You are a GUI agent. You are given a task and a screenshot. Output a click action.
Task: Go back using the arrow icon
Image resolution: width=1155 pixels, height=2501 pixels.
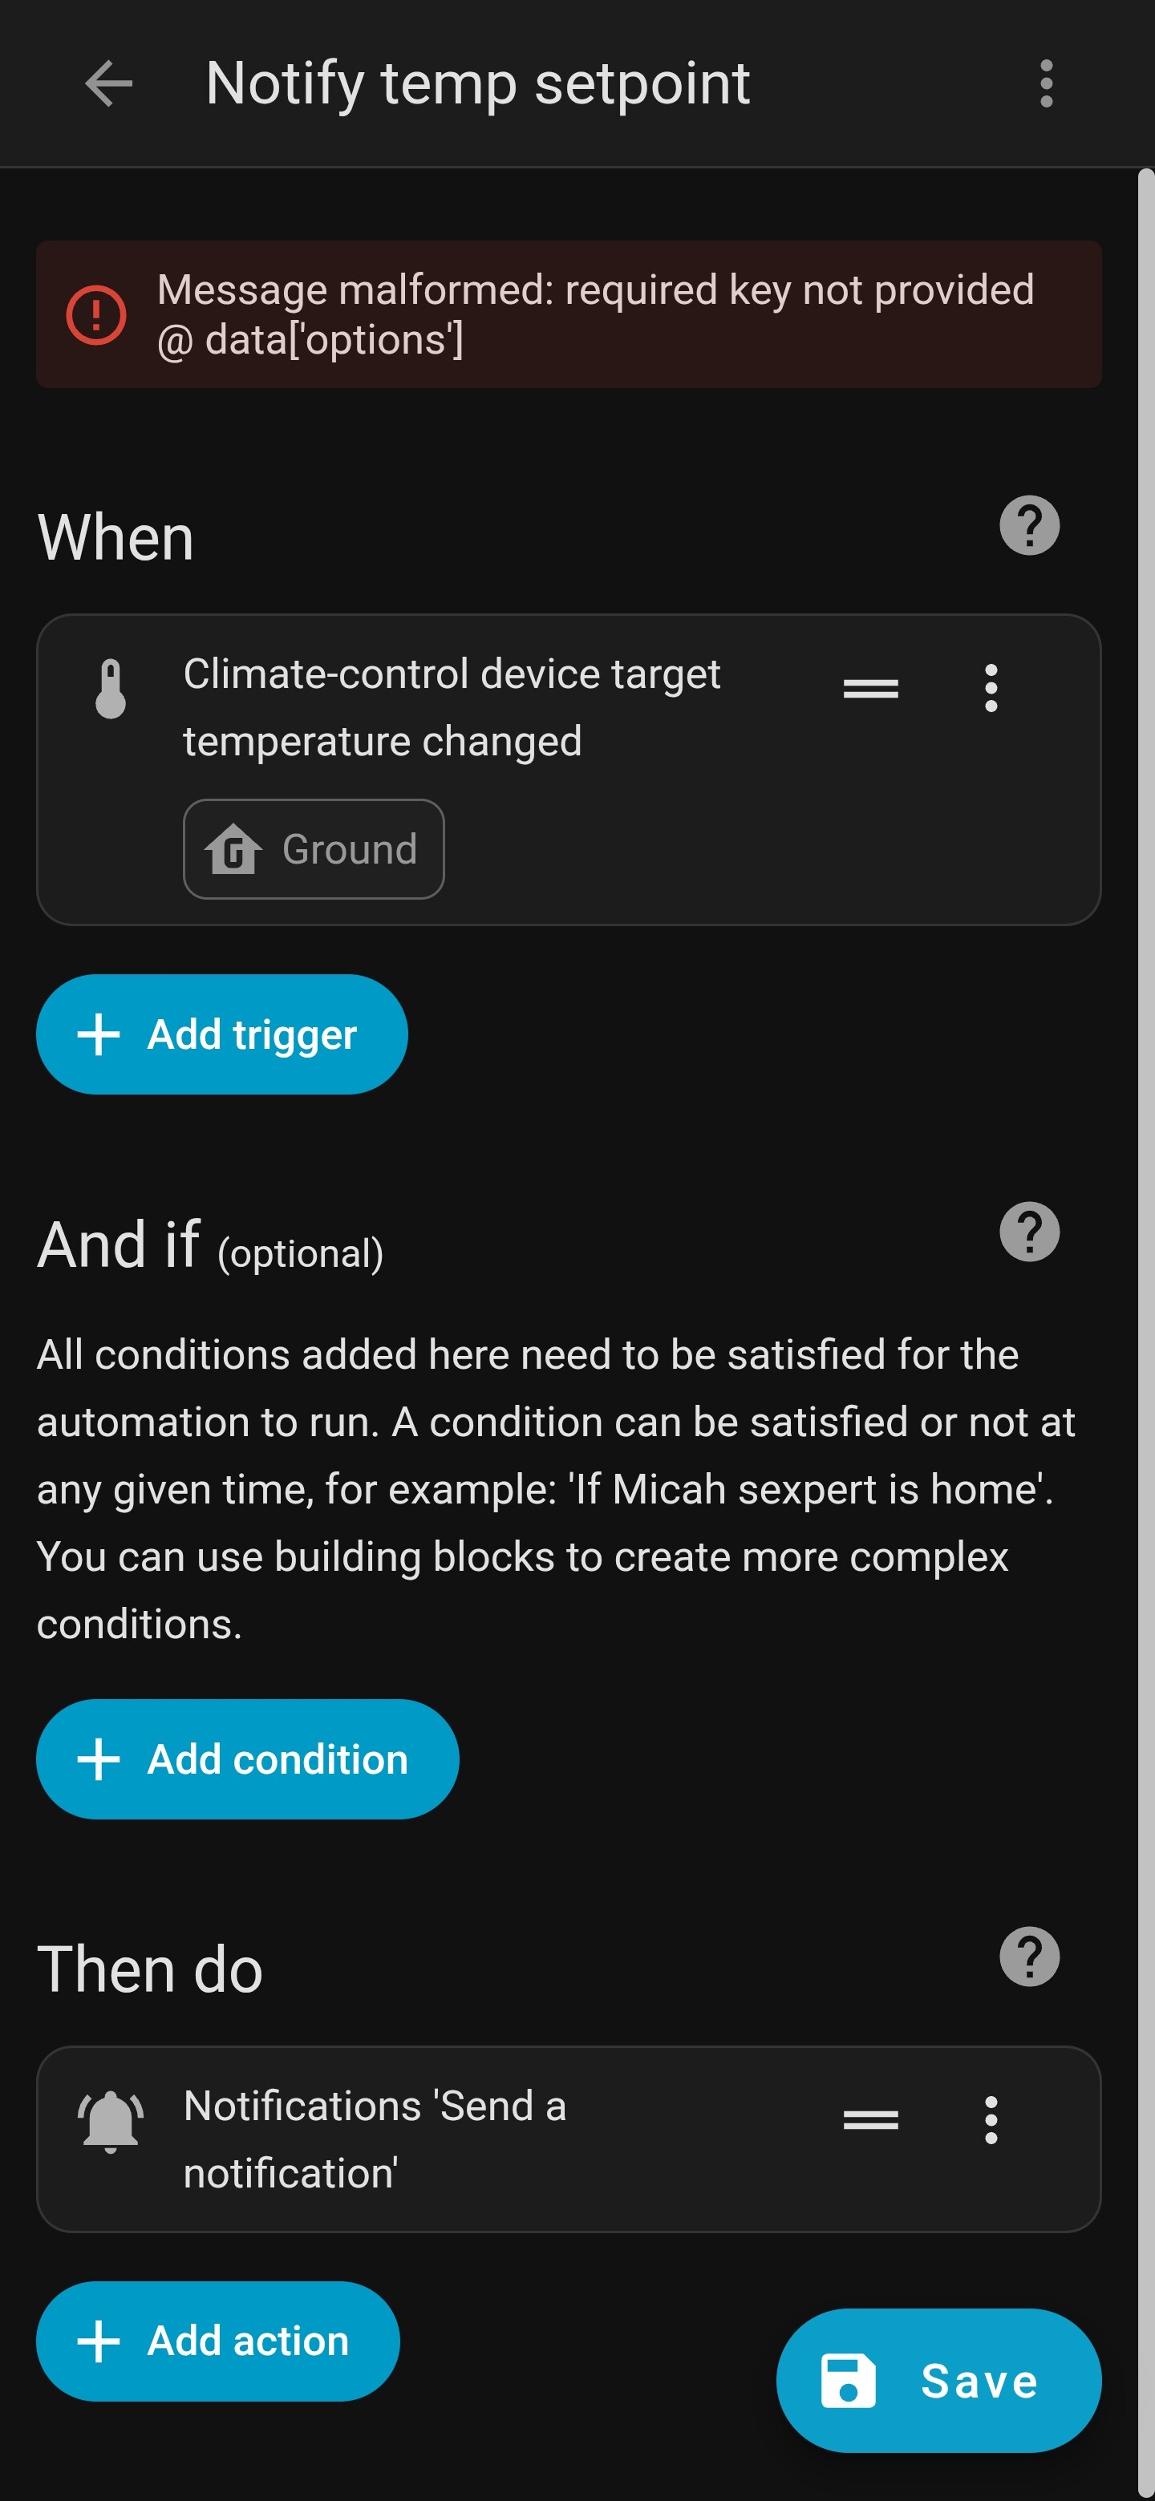[x=107, y=83]
